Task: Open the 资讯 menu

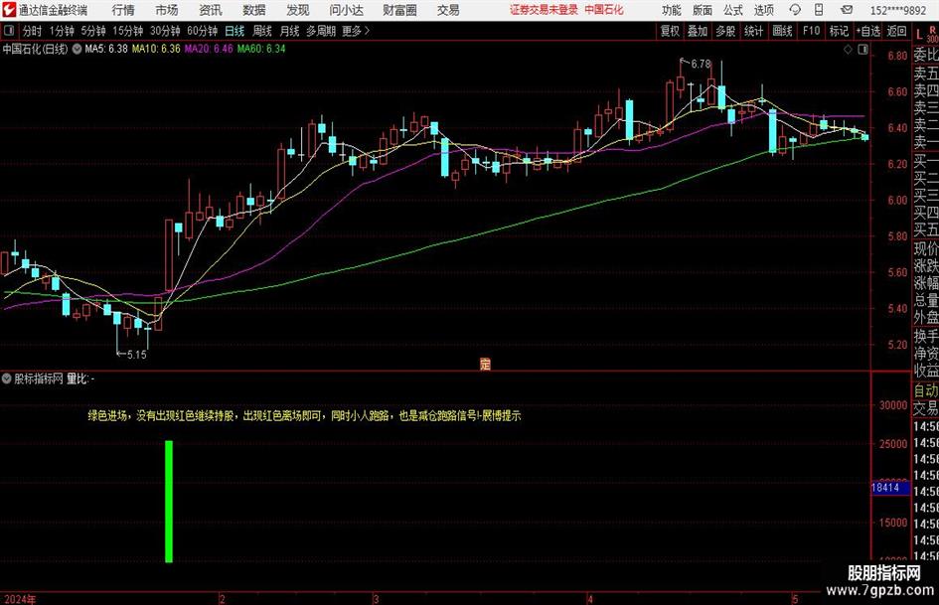Action: click(x=211, y=10)
